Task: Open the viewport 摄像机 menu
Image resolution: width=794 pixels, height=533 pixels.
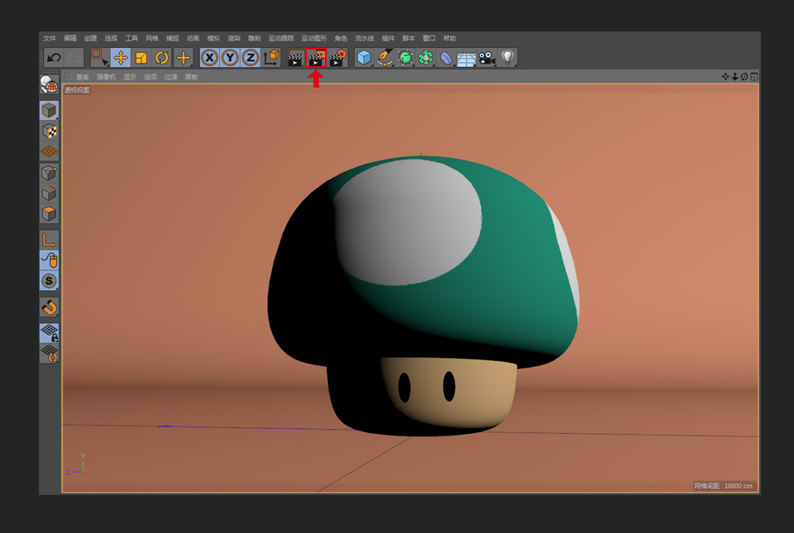Action: coord(106,77)
